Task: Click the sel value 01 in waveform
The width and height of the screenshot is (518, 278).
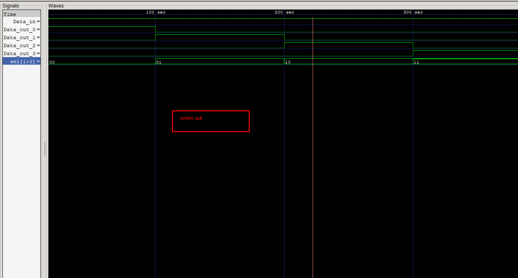Action: [159, 62]
